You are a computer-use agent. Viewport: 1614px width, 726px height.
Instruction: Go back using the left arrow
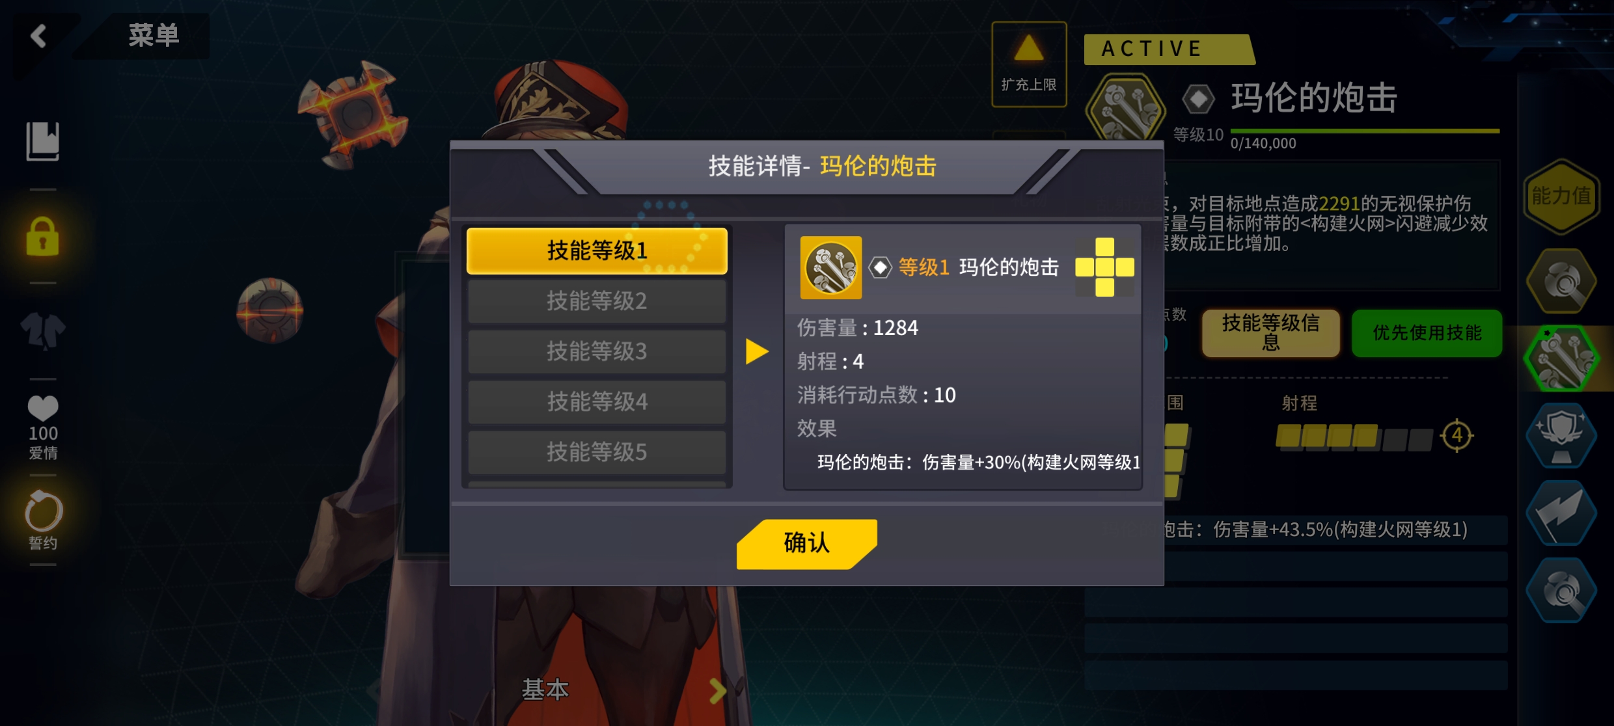click(39, 36)
